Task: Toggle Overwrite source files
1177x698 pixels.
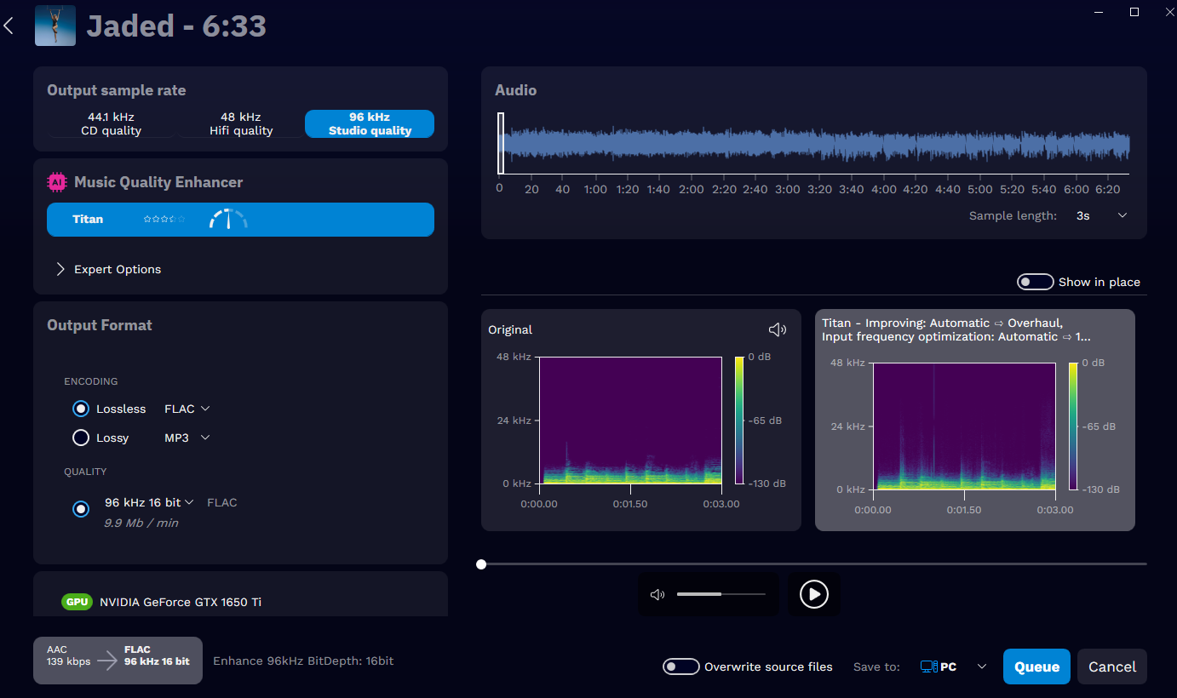Action: pyautogui.click(x=680, y=667)
